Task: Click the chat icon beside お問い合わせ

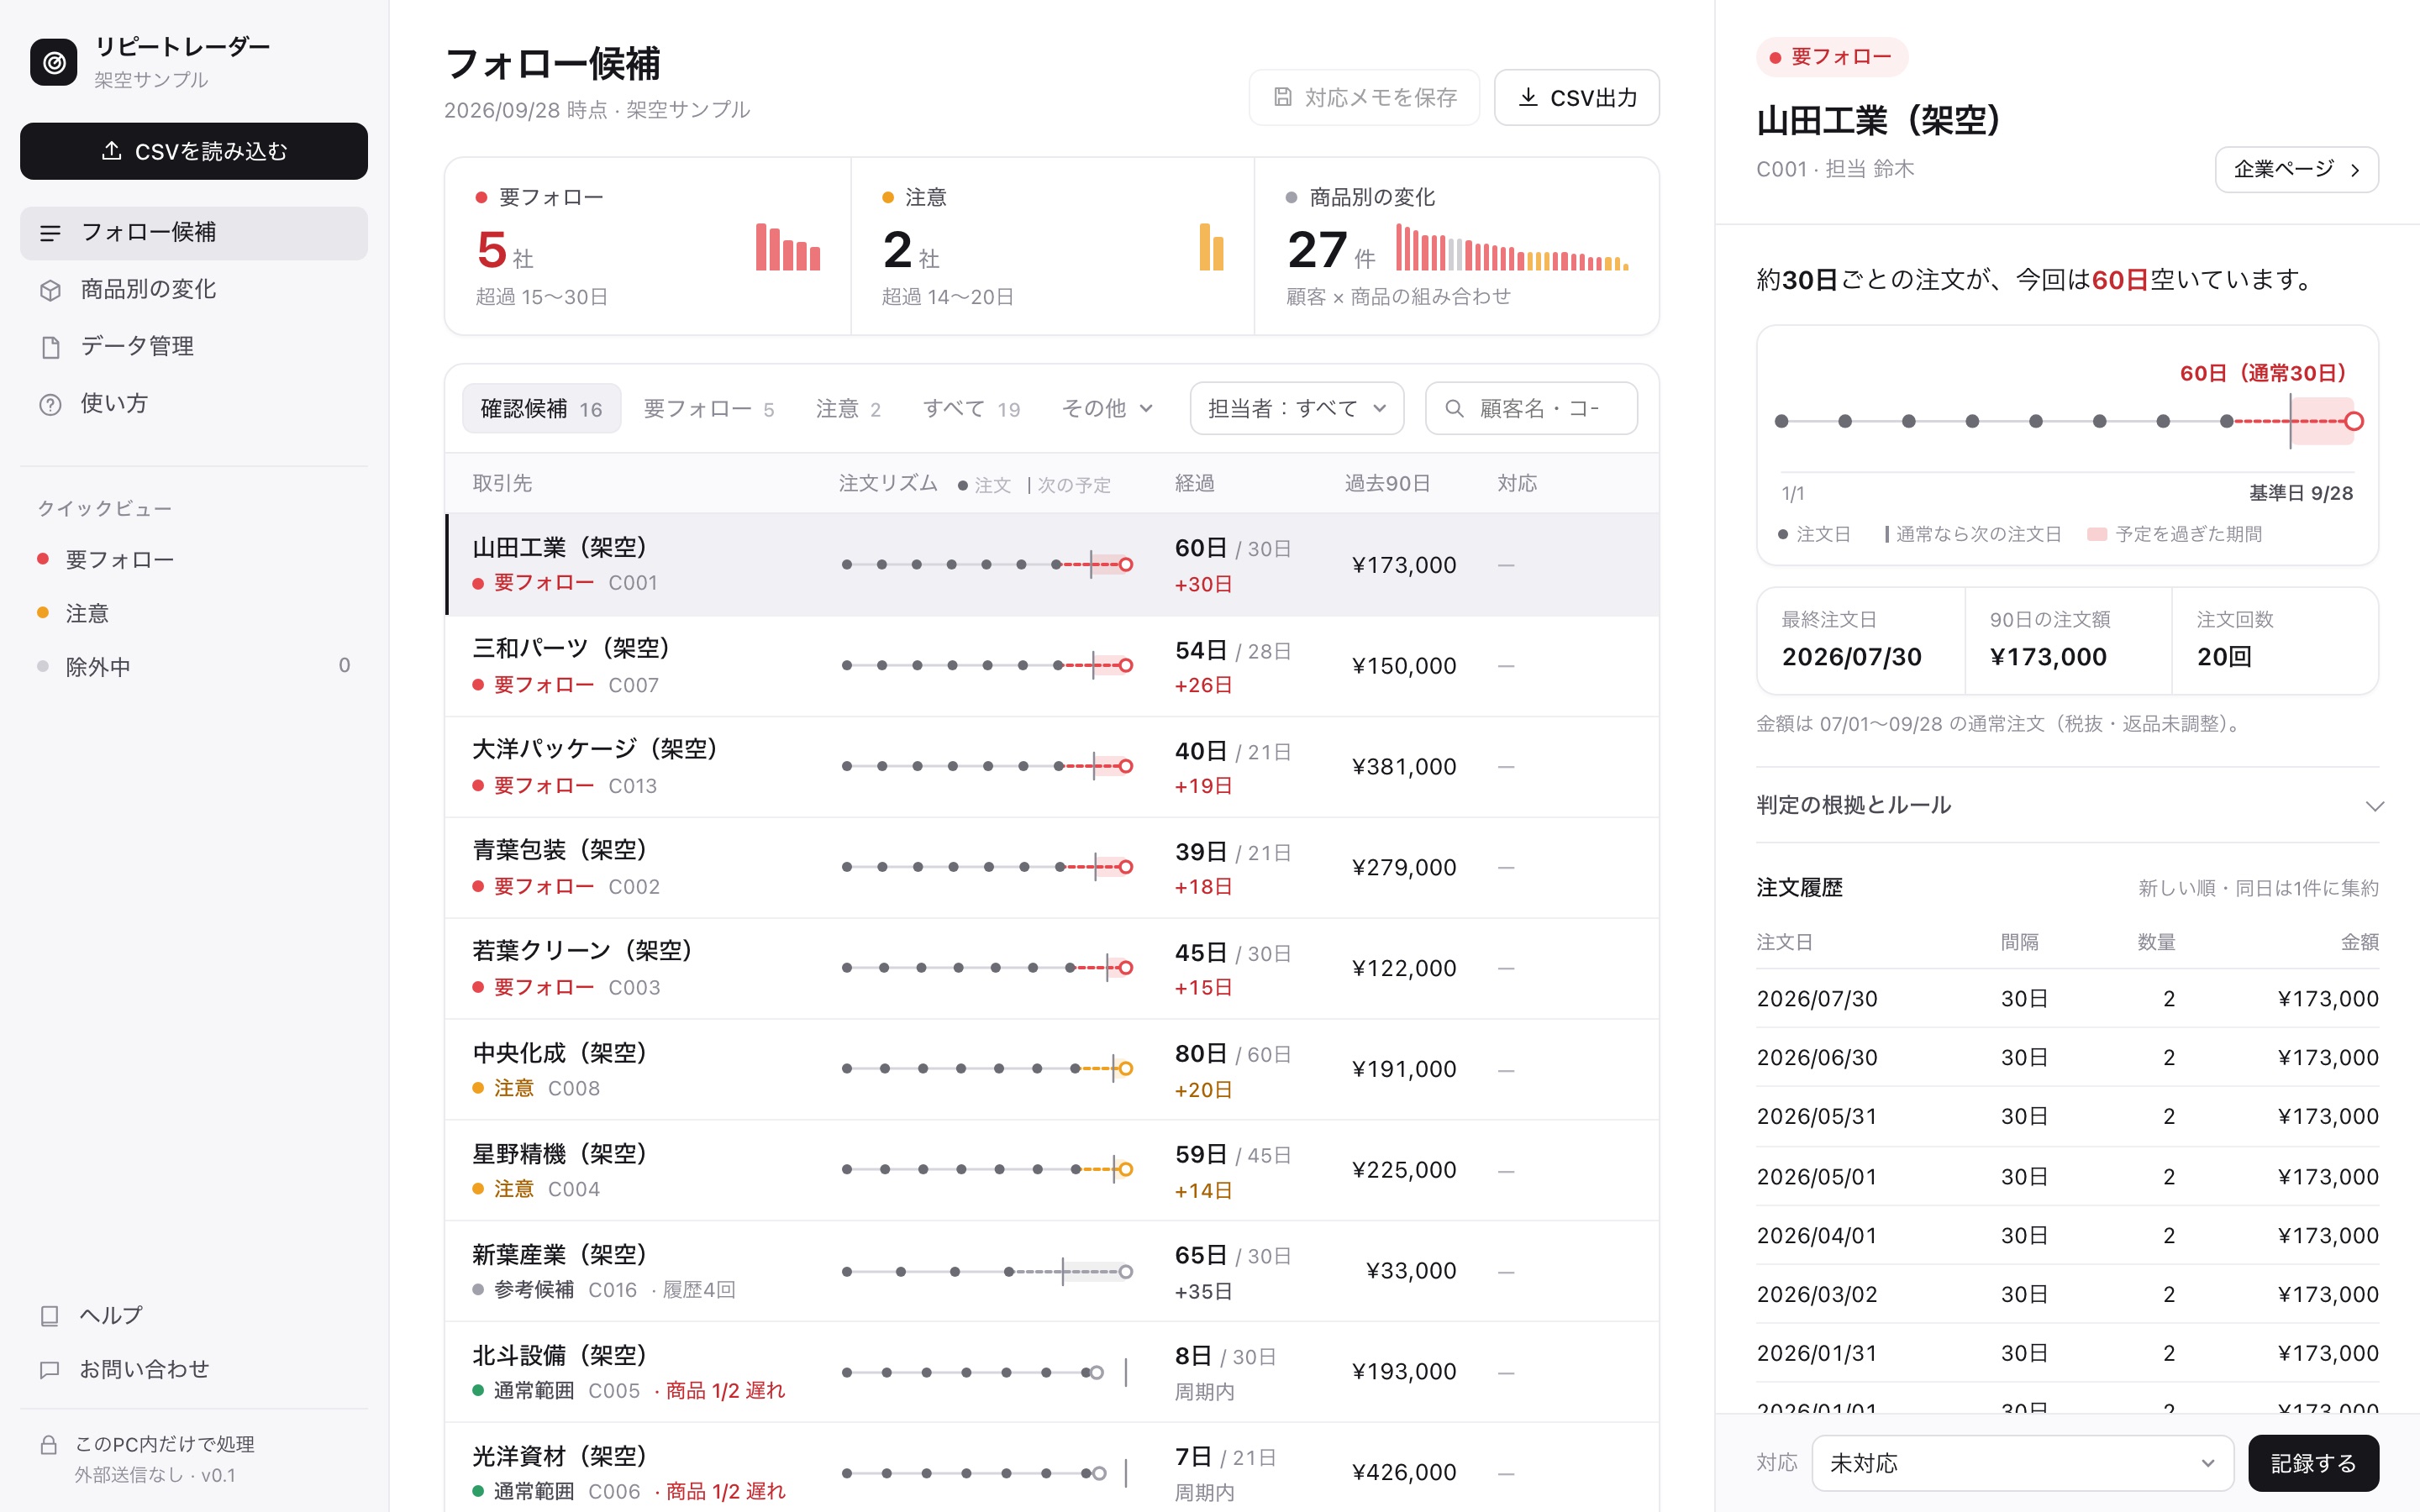Action: pyautogui.click(x=49, y=1370)
